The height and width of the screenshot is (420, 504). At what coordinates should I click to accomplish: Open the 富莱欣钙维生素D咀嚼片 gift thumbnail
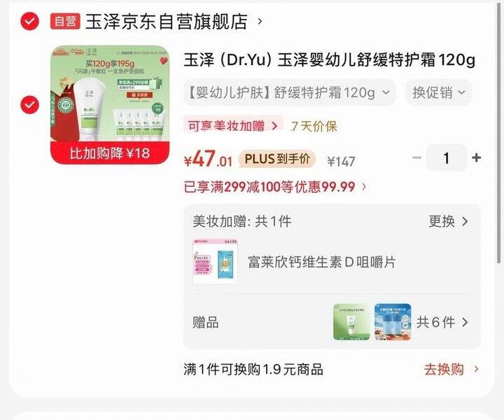[215, 262]
